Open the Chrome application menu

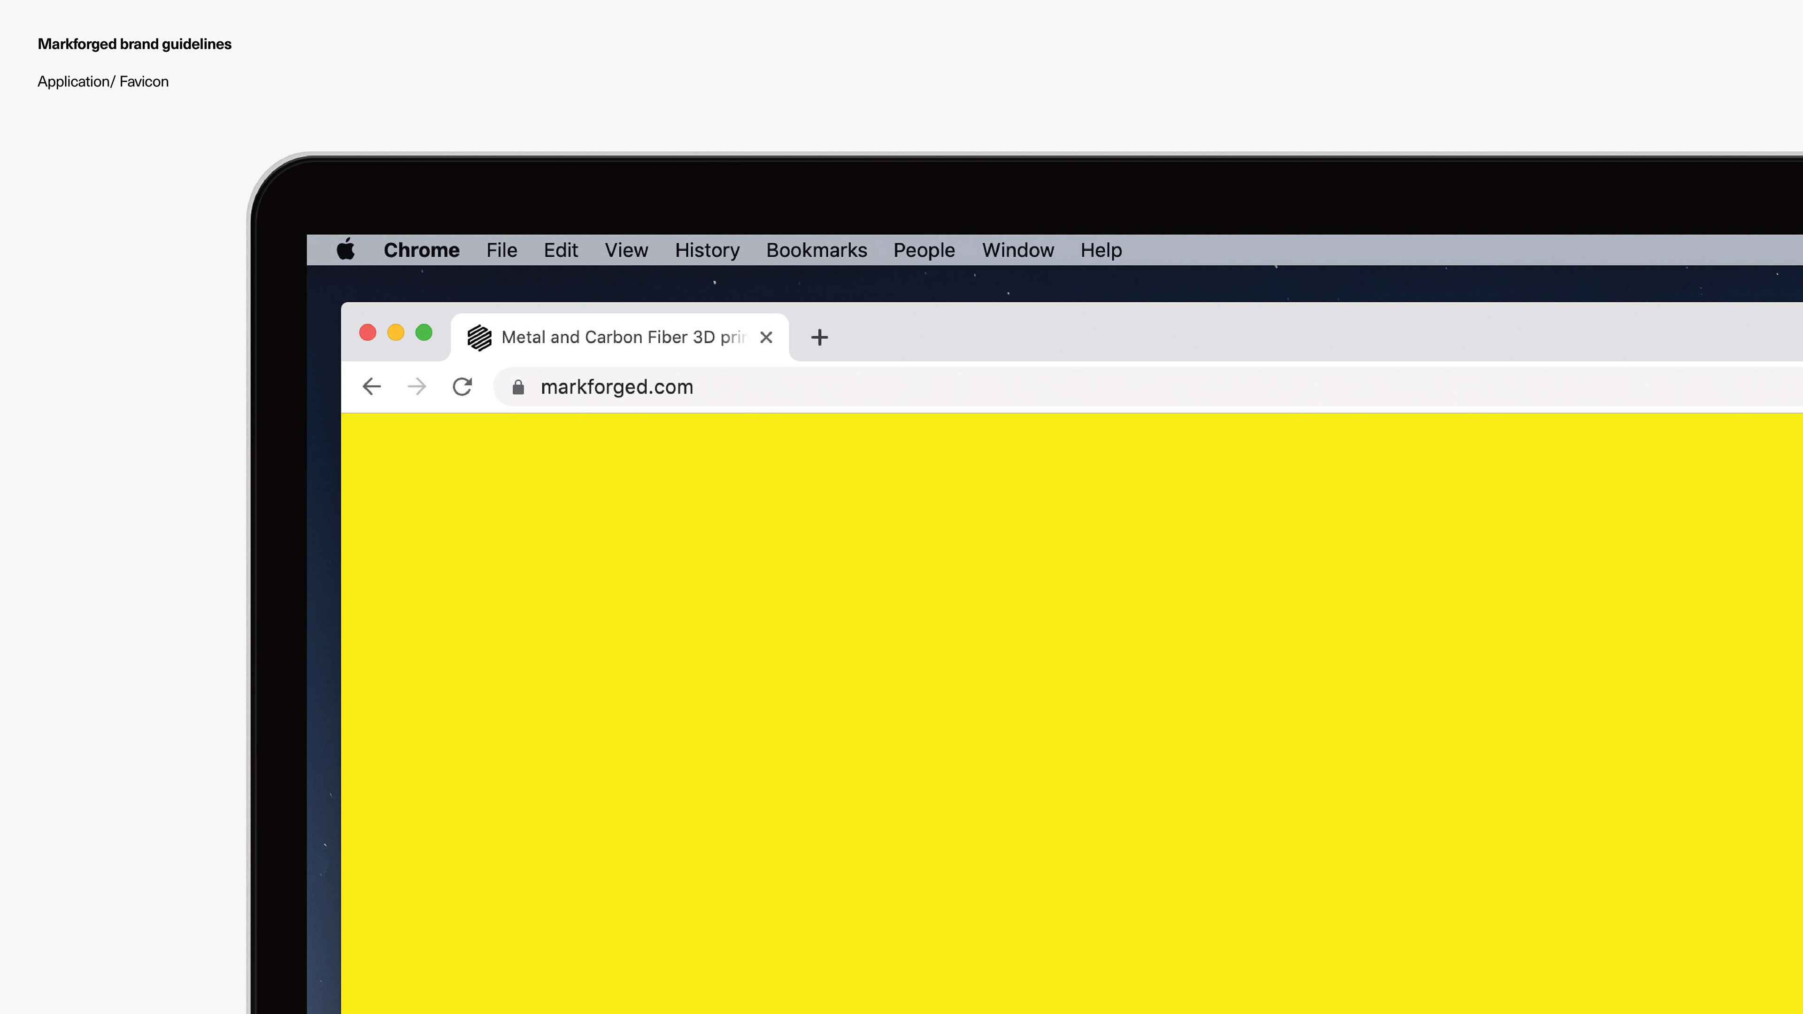click(x=421, y=250)
